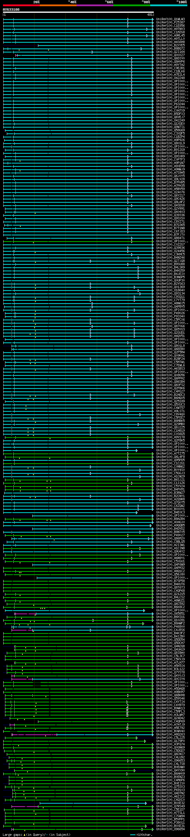Click UniRef100_Q6DIV0 label

pos(170,58)
